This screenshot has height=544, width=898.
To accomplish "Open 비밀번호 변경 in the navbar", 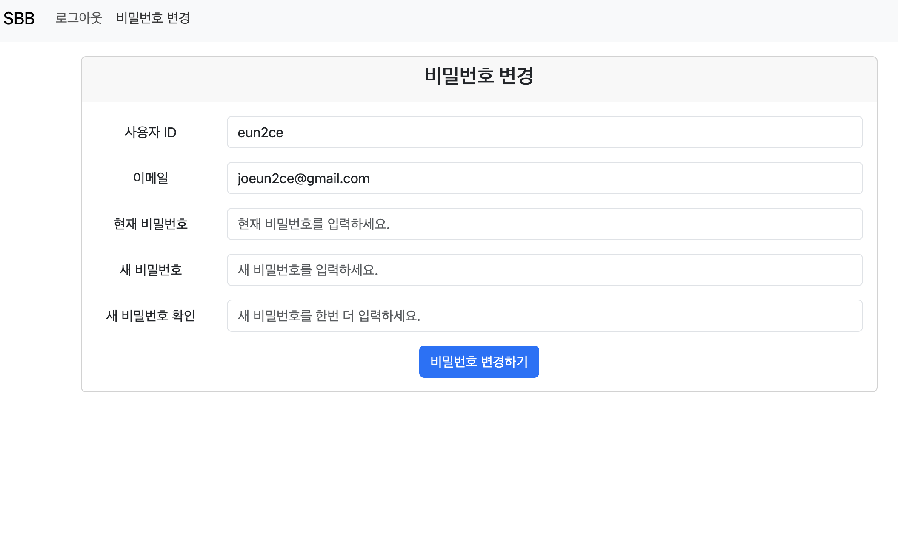I will point(153,18).
